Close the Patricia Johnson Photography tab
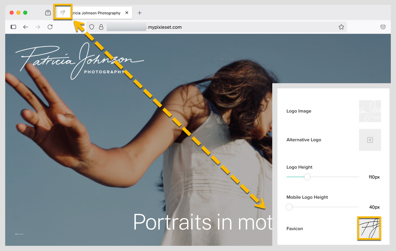The height and width of the screenshot is (251, 396). [127, 13]
